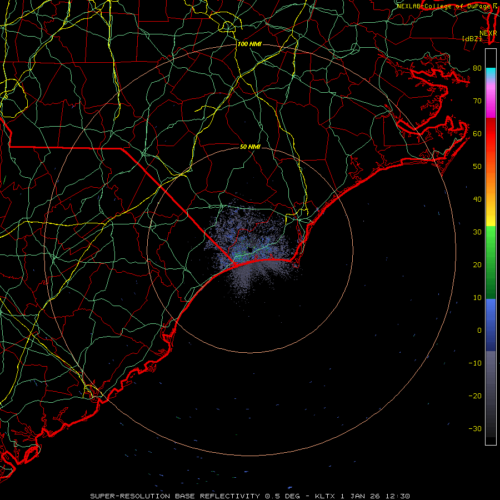The width and height of the screenshot is (500, 500).
Task: Click the 40 dBZ scale value
Action: pyautogui.click(x=477, y=199)
